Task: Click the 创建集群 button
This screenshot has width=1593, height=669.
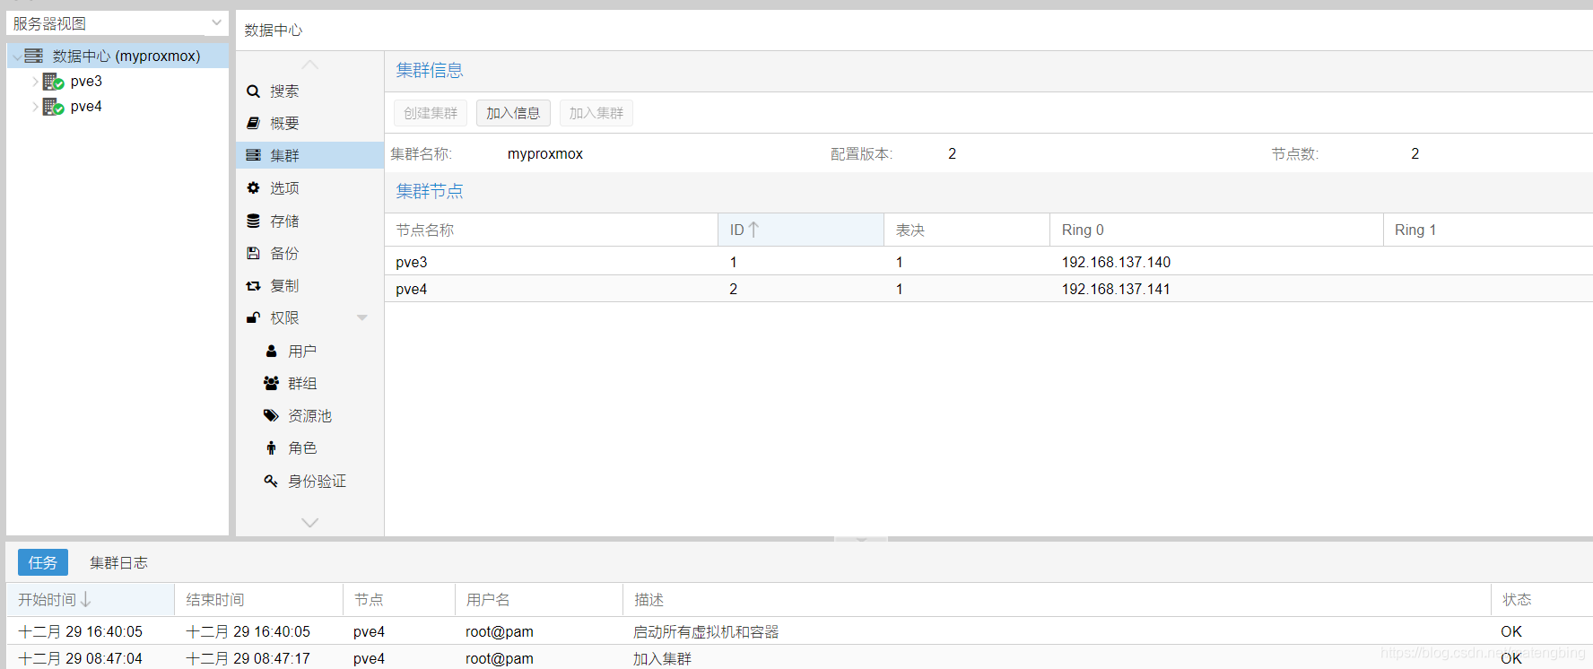Action: click(431, 113)
